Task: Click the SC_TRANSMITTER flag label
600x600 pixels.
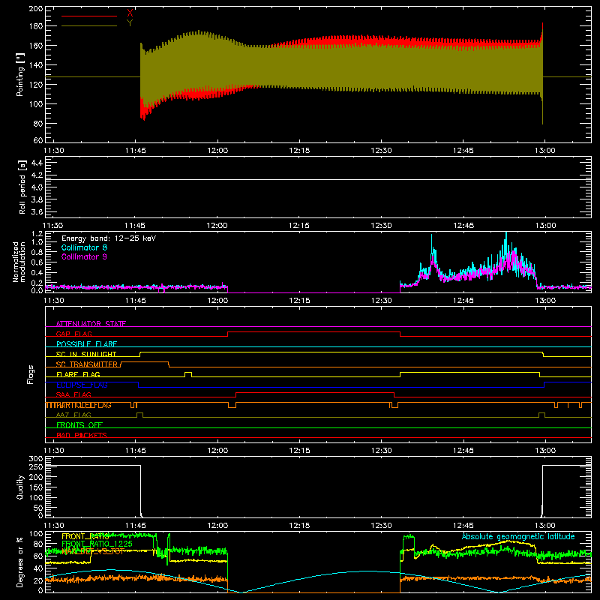Action: point(87,364)
